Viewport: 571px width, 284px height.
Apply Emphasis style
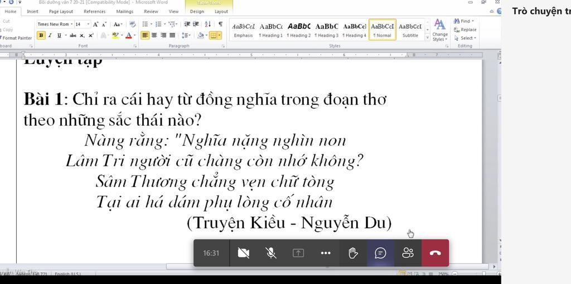tap(243, 30)
